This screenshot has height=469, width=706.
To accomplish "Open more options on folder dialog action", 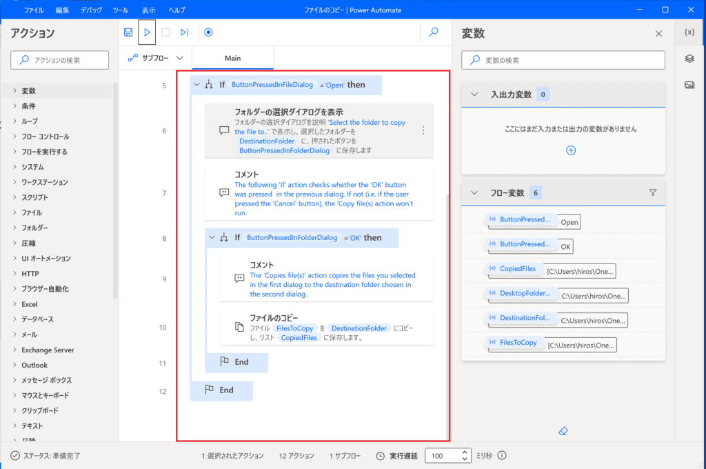I will 423,130.
